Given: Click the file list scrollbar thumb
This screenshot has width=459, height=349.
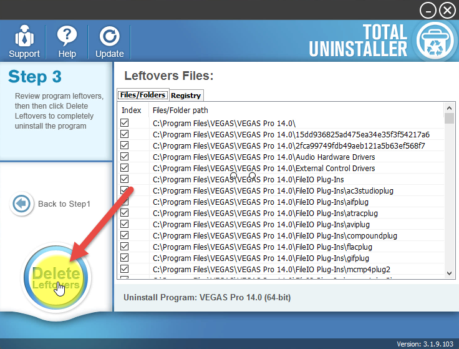Looking at the screenshot, I should coord(450,119).
